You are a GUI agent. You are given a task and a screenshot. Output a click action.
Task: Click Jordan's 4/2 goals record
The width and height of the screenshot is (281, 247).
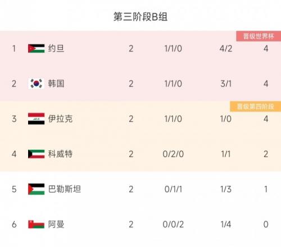226,49
